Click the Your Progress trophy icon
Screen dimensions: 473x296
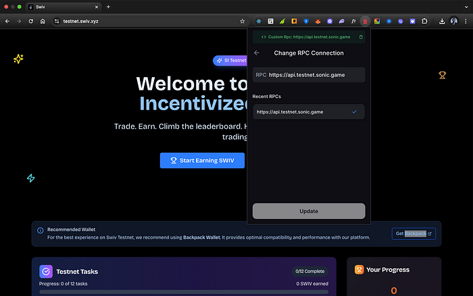click(359, 270)
